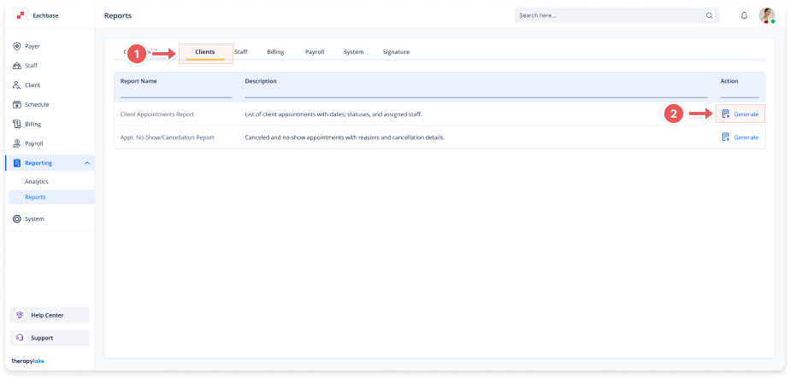Viewport: 790px width, 379px height.
Task: Switch to the System tab
Action: [354, 52]
